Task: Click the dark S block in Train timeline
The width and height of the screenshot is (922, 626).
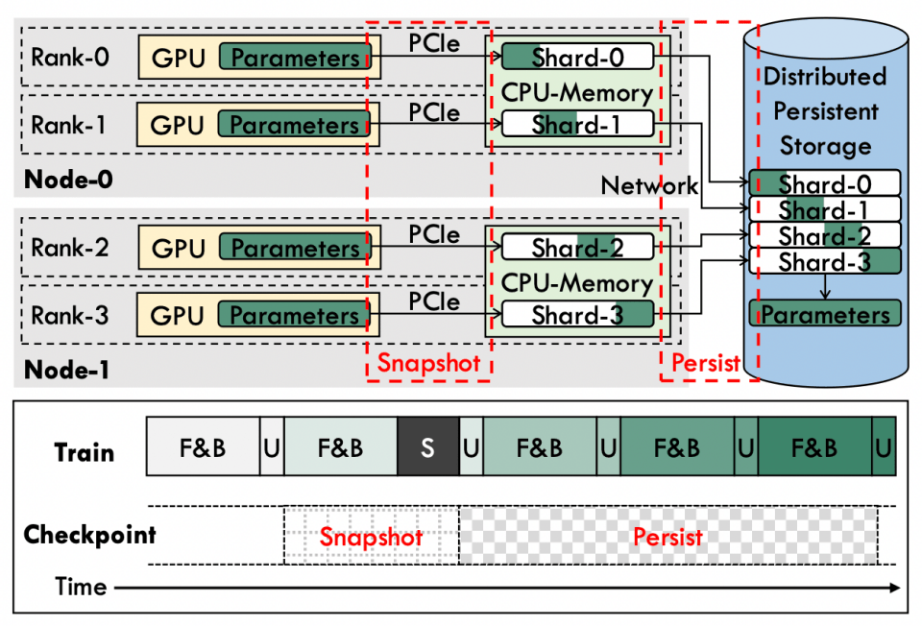Action: pos(427,447)
